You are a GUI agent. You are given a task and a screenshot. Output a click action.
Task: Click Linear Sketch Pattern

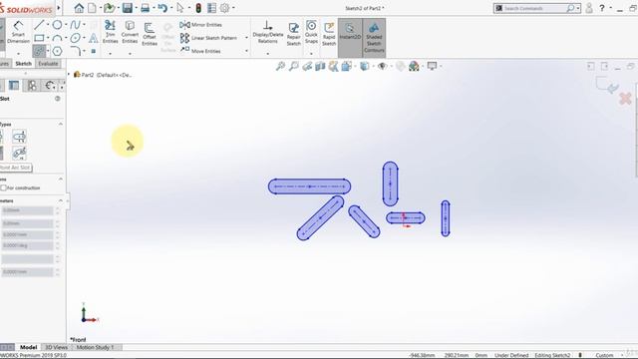coord(208,38)
